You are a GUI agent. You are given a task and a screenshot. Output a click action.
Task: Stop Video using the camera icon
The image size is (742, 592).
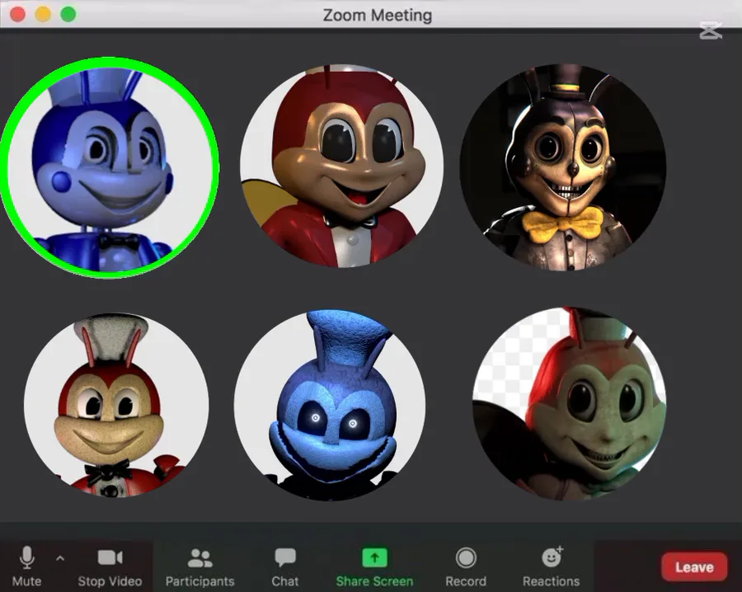coord(110,557)
